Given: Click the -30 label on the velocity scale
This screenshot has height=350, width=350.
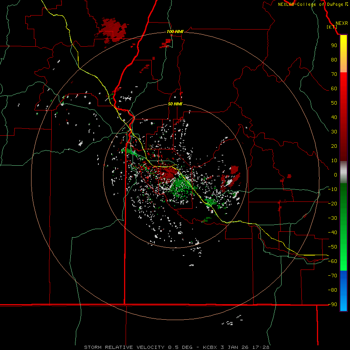Looking at the screenshot, I should pos(332,218).
